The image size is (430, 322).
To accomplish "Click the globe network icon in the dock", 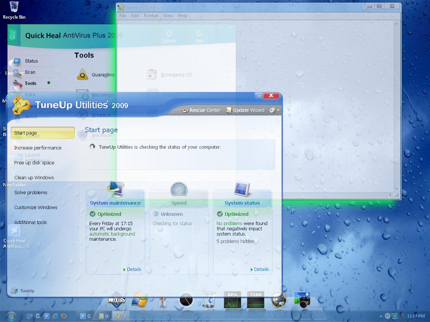I will 279,300.
